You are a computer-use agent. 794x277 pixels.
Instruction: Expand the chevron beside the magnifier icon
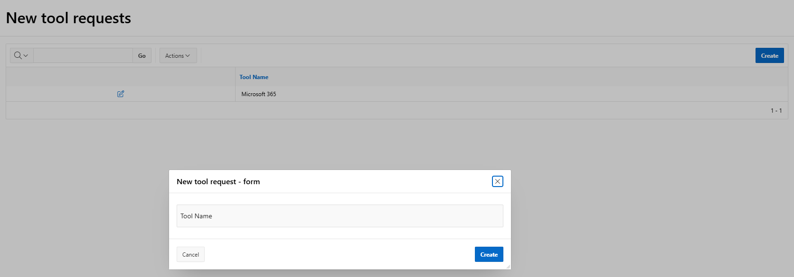pos(26,55)
